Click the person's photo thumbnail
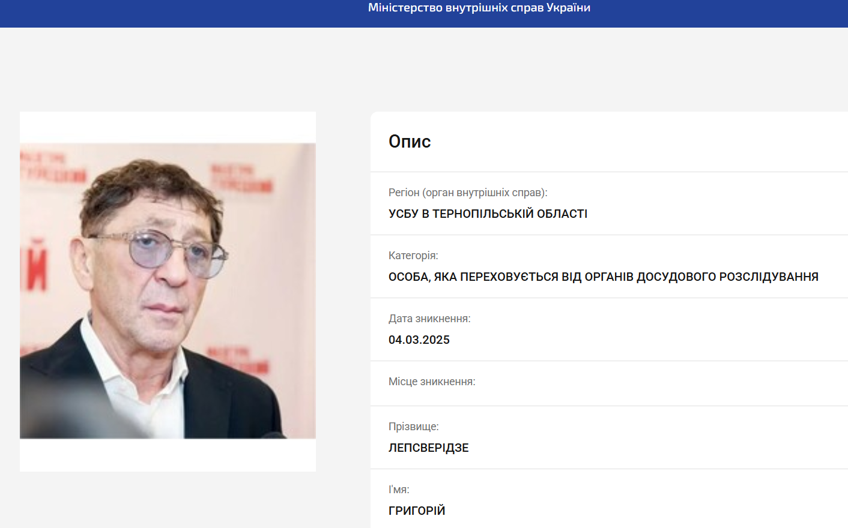The height and width of the screenshot is (528, 848). (x=168, y=290)
